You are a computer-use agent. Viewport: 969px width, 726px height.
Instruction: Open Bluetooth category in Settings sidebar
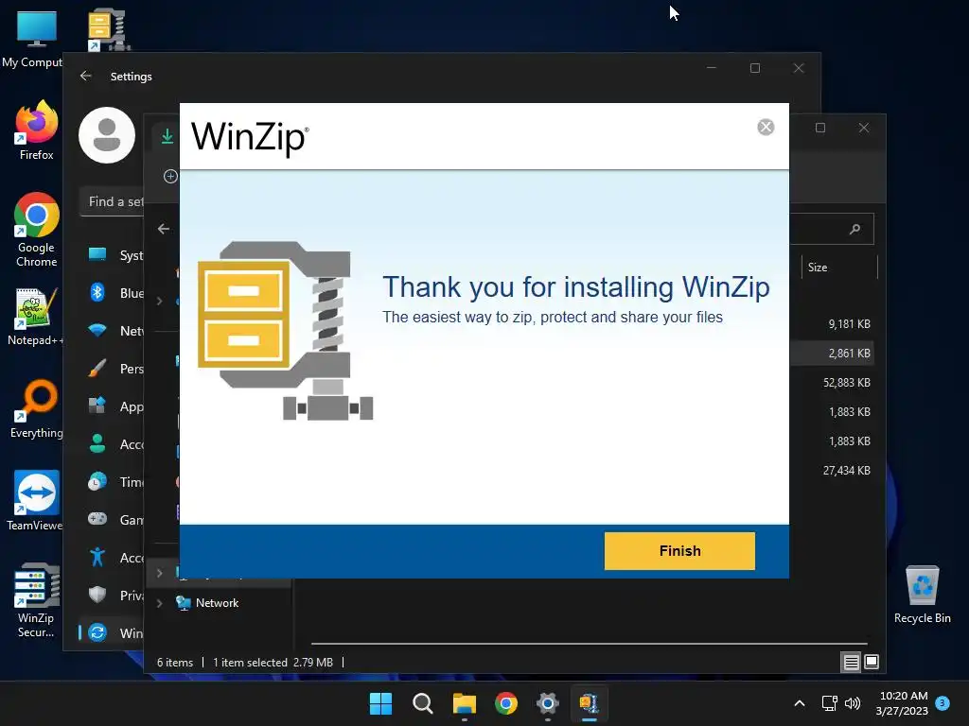[x=115, y=293]
